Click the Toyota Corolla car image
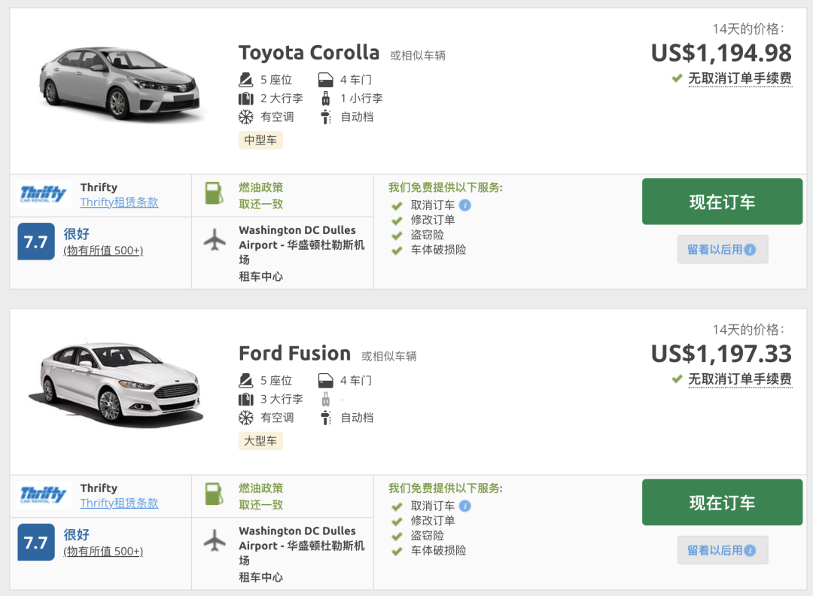Screen dimensions: 813x596 pos(120,84)
